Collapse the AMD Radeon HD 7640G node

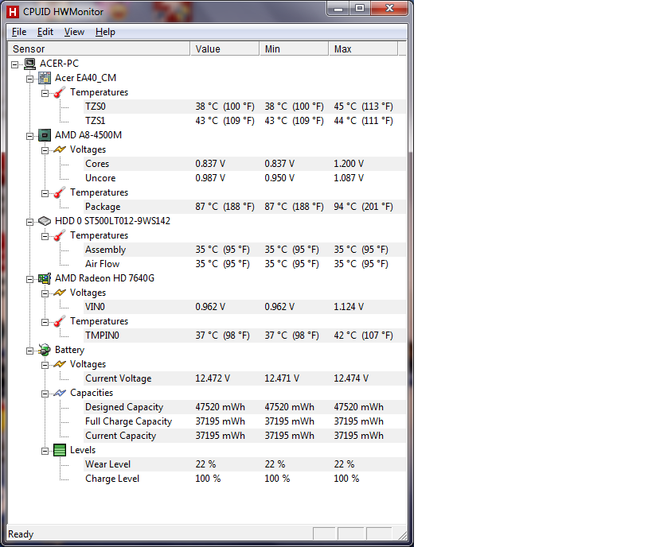30,279
